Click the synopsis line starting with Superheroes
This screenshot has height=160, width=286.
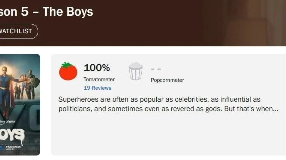coord(159,99)
